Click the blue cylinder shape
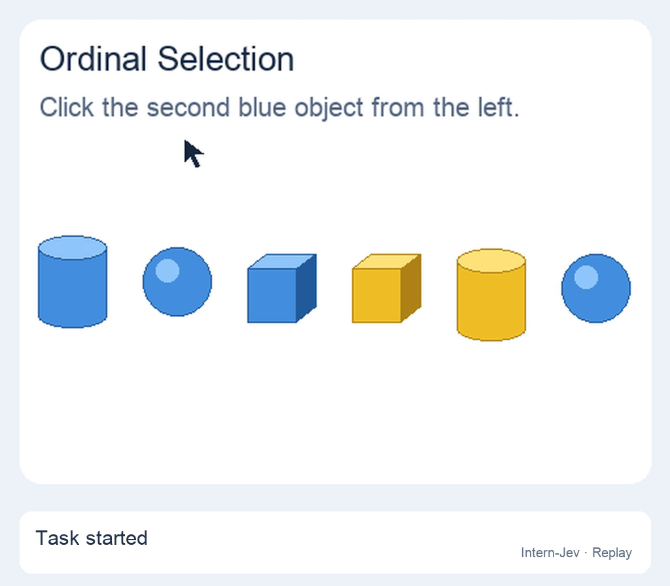 coord(73,282)
